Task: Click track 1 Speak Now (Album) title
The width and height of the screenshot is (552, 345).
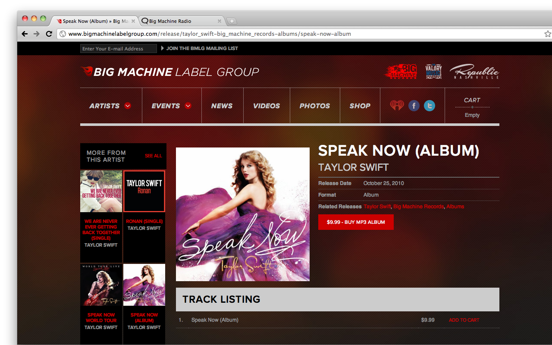Action: point(215,320)
